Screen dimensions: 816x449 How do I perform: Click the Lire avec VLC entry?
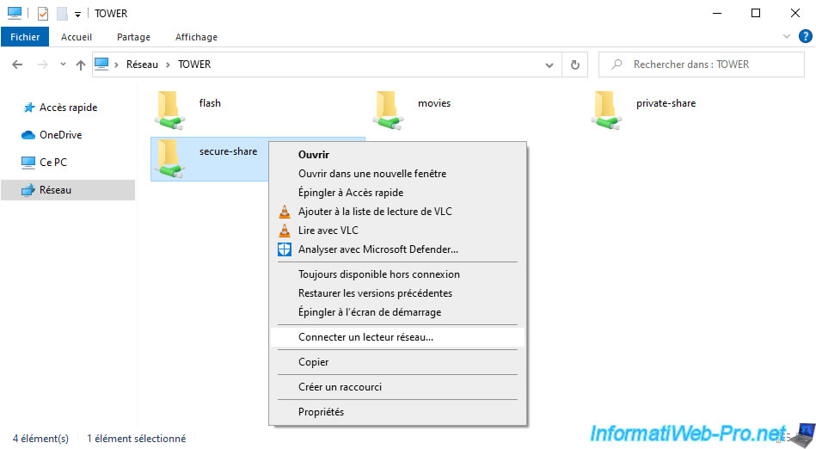click(328, 231)
